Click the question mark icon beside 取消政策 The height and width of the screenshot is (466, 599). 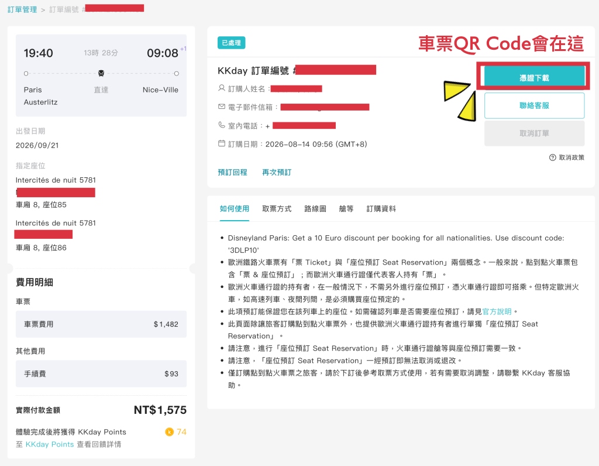pyautogui.click(x=552, y=157)
